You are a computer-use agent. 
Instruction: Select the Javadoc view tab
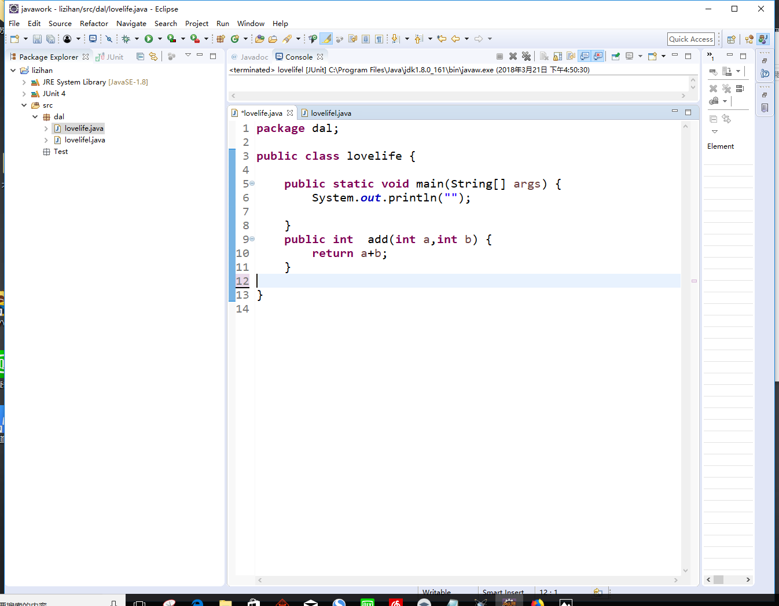coord(254,57)
